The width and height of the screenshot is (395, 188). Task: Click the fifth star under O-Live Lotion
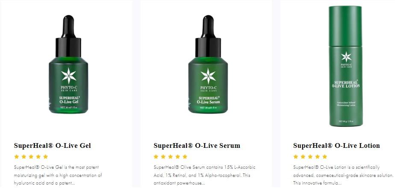coord(325,156)
